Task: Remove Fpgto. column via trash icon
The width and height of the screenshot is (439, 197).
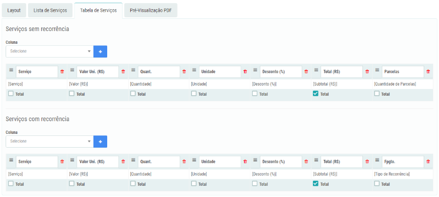Action: [x=428, y=161]
